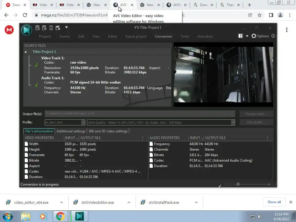296x222 pixels.
Task: Open the Scenes menu
Action: tap(64, 36)
